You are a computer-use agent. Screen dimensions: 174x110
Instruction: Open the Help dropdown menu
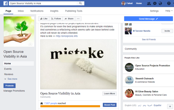[x=169, y=11]
